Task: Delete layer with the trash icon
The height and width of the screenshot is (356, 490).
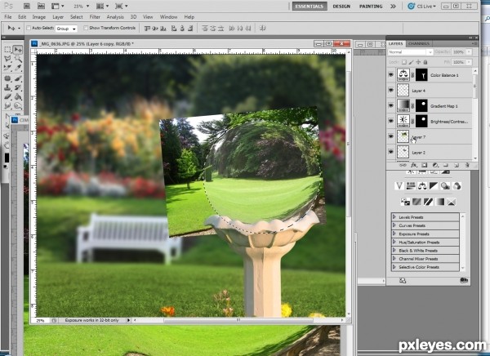Action: [x=467, y=165]
